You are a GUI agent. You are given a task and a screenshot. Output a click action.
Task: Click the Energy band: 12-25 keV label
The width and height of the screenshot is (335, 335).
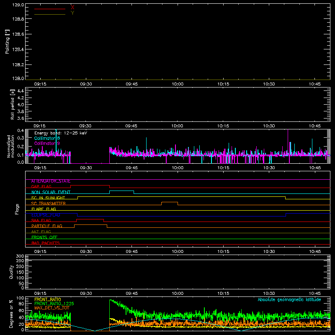[x=61, y=133]
